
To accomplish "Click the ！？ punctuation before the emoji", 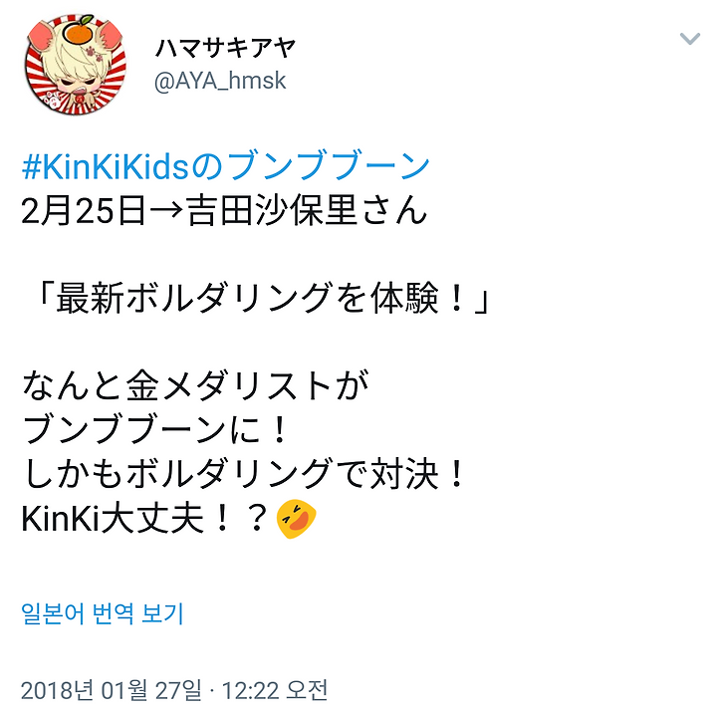I will point(241,519).
